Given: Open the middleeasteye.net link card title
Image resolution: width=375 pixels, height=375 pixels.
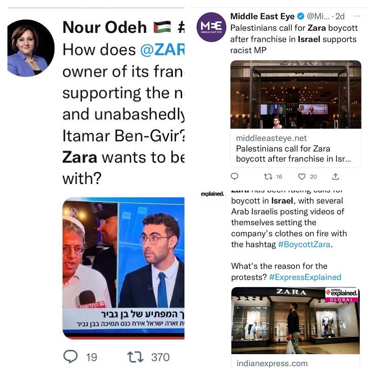Looking at the screenshot, I should [x=293, y=153].
